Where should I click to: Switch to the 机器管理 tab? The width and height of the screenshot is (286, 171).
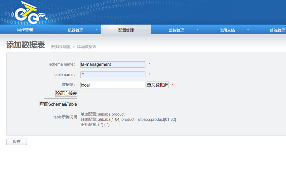click(75, 30)
